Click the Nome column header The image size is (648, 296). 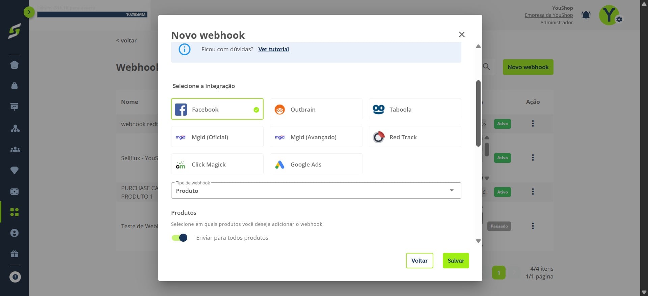[x=130, y=102]
